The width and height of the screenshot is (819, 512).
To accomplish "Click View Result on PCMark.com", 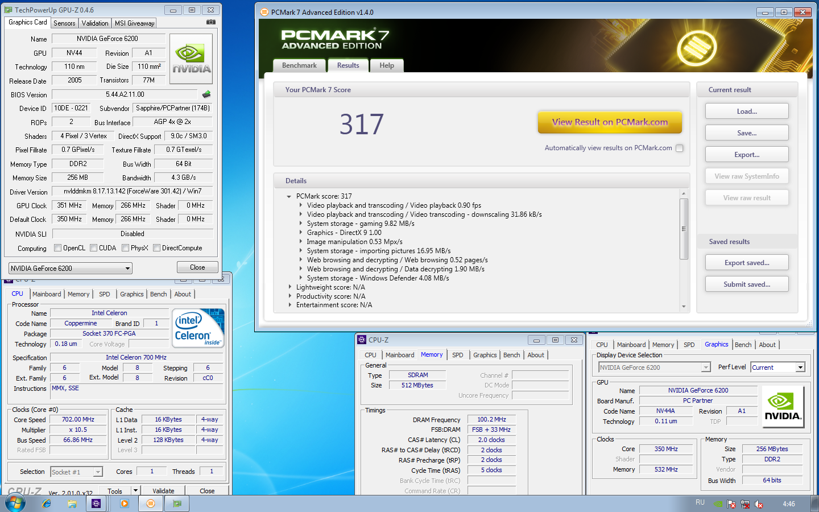I will point(610,122).
